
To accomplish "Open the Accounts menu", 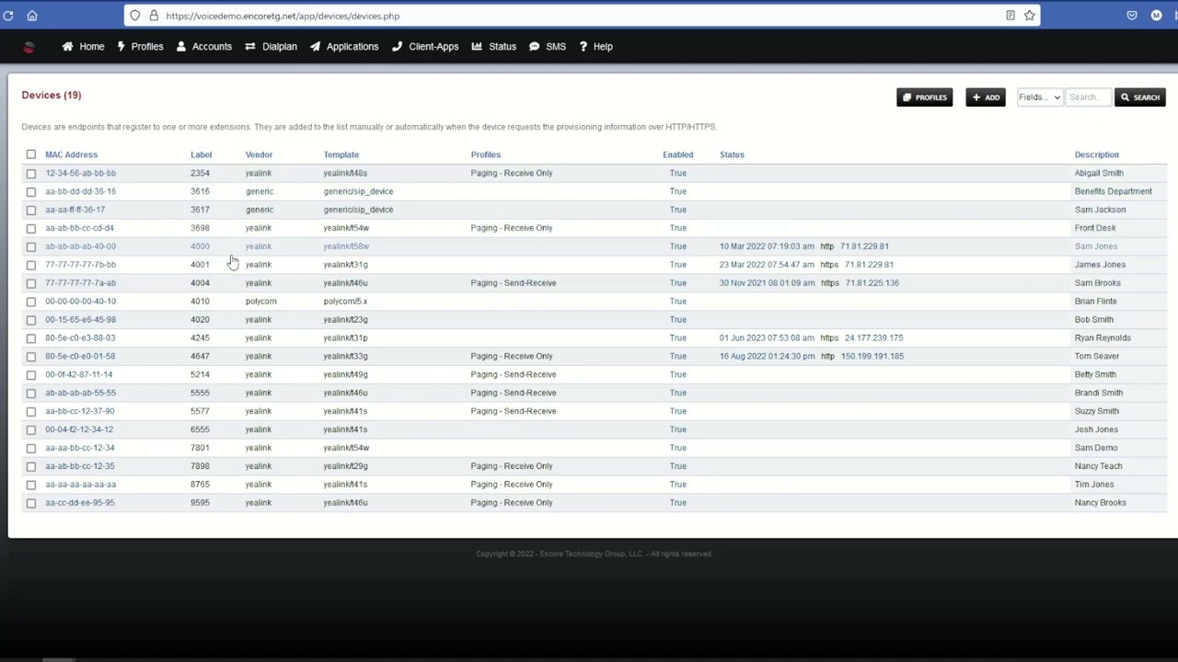I will [x=203, y=47].
